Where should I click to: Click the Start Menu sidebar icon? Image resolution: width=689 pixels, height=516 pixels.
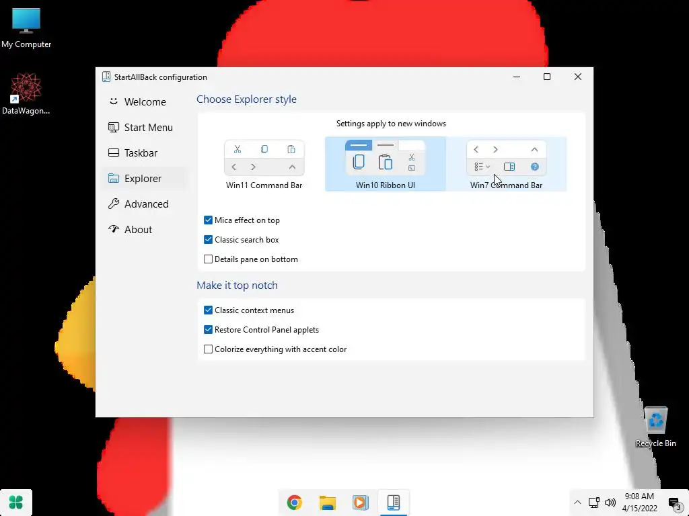[113, 127]
